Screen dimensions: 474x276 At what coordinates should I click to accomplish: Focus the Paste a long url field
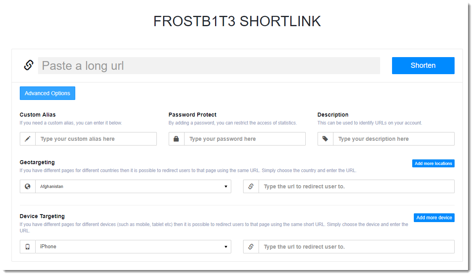pos(209,66)
